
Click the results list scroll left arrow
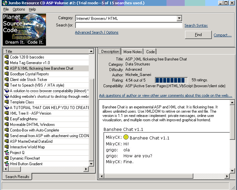point(6,169)
